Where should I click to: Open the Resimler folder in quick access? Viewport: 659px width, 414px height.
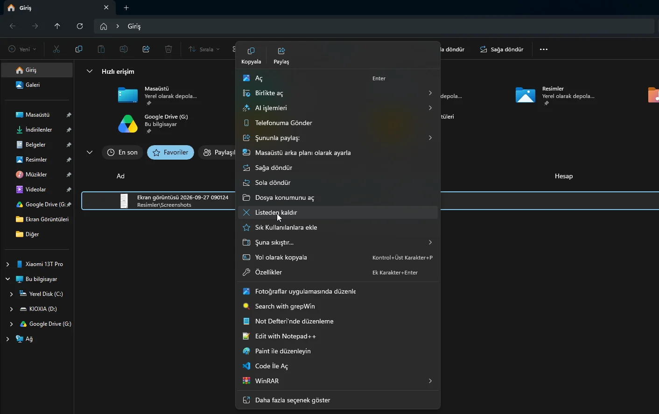pos(526,95)
